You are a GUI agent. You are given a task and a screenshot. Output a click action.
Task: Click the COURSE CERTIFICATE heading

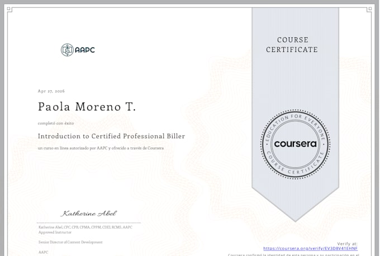point(292,45)
